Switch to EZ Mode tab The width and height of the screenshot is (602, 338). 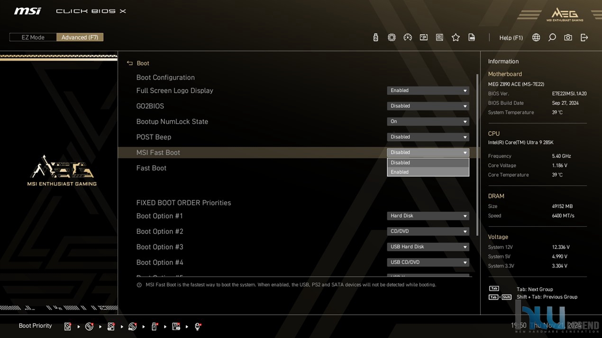[33, 37]
